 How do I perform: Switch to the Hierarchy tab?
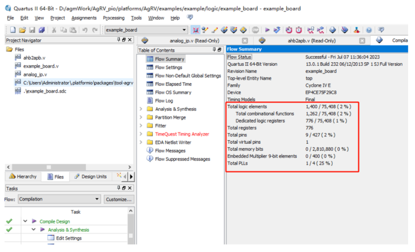pyautogui.click(x=23, y=176)
